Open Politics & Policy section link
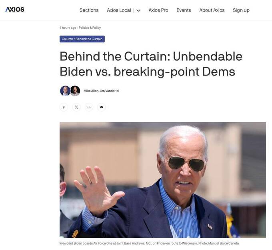 click(x=90, y=28)
